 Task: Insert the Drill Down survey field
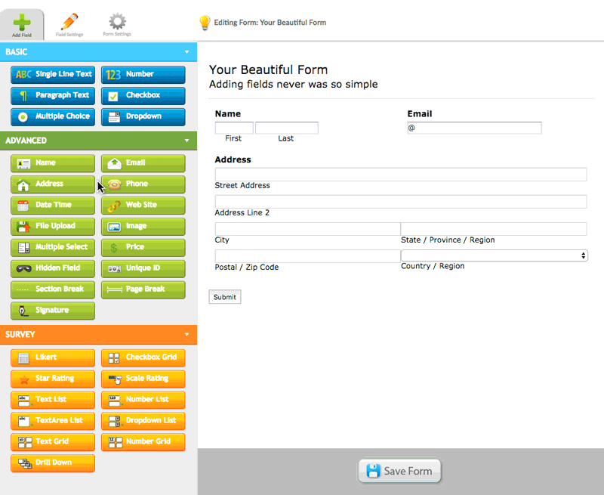coord(53,463)
